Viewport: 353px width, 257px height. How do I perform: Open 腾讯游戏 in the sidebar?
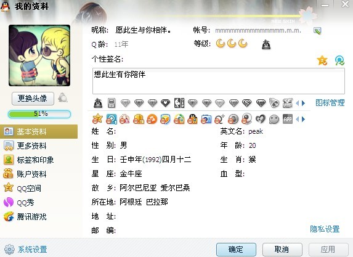[x=25, y=216]
